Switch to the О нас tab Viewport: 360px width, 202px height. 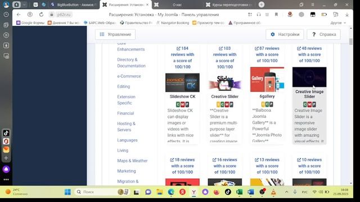coord(177,4)
